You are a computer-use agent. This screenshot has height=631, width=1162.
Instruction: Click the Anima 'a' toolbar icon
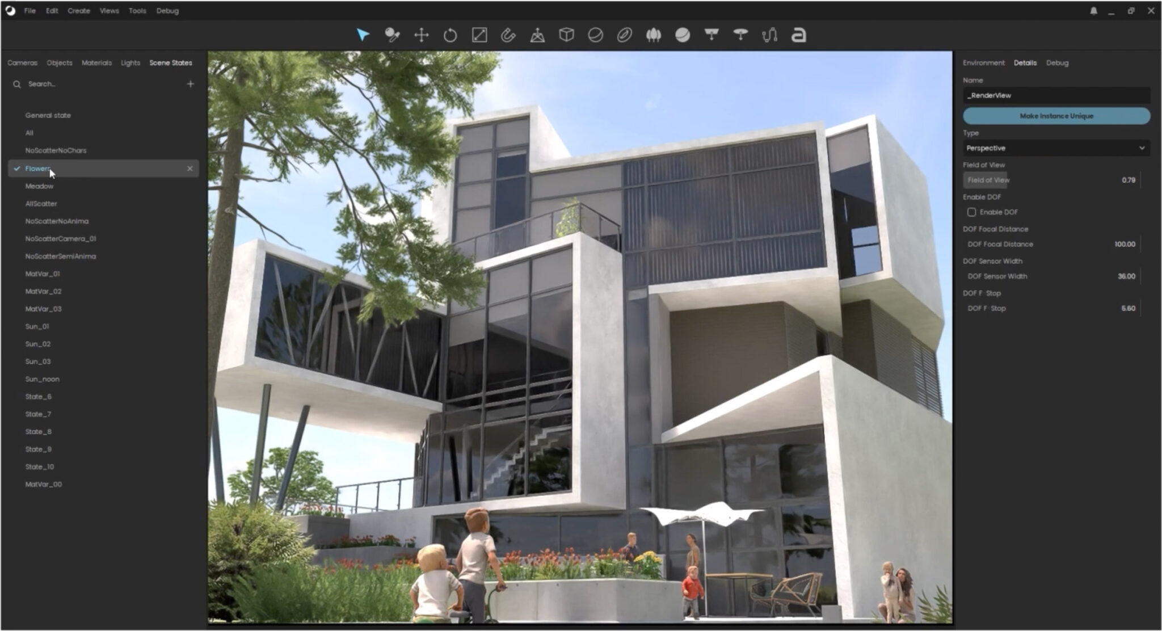click(x=798, y=35)
